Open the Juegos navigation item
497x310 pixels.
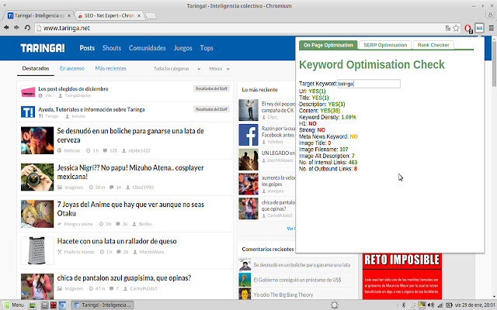coord(183,48)
